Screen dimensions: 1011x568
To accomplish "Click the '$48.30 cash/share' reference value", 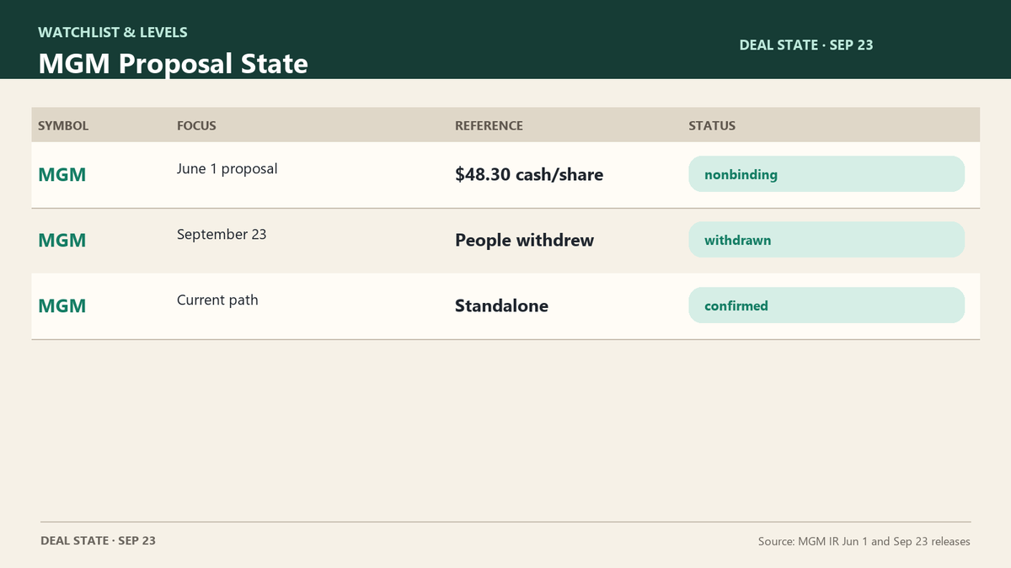I will click(529, 175).
